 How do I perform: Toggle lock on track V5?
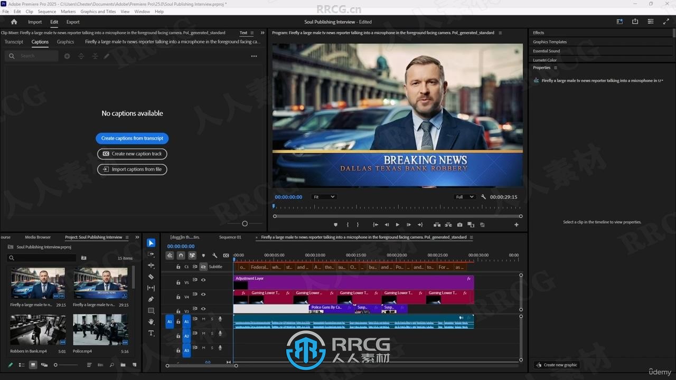pyautogui.click(x=179, y=282)
